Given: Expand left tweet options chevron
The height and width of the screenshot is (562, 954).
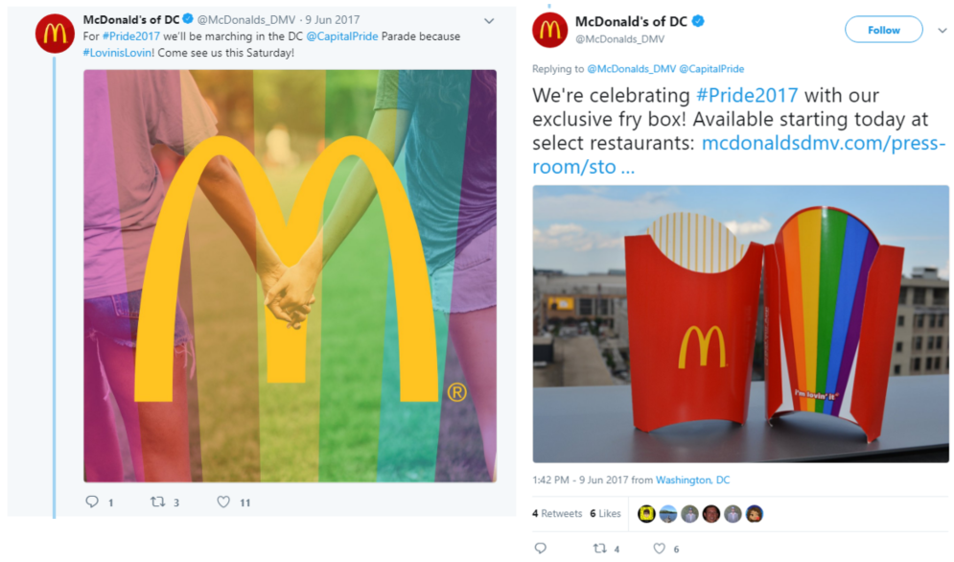Looking at the screenshot, I should pyautogui.click(x=489, y=21).
